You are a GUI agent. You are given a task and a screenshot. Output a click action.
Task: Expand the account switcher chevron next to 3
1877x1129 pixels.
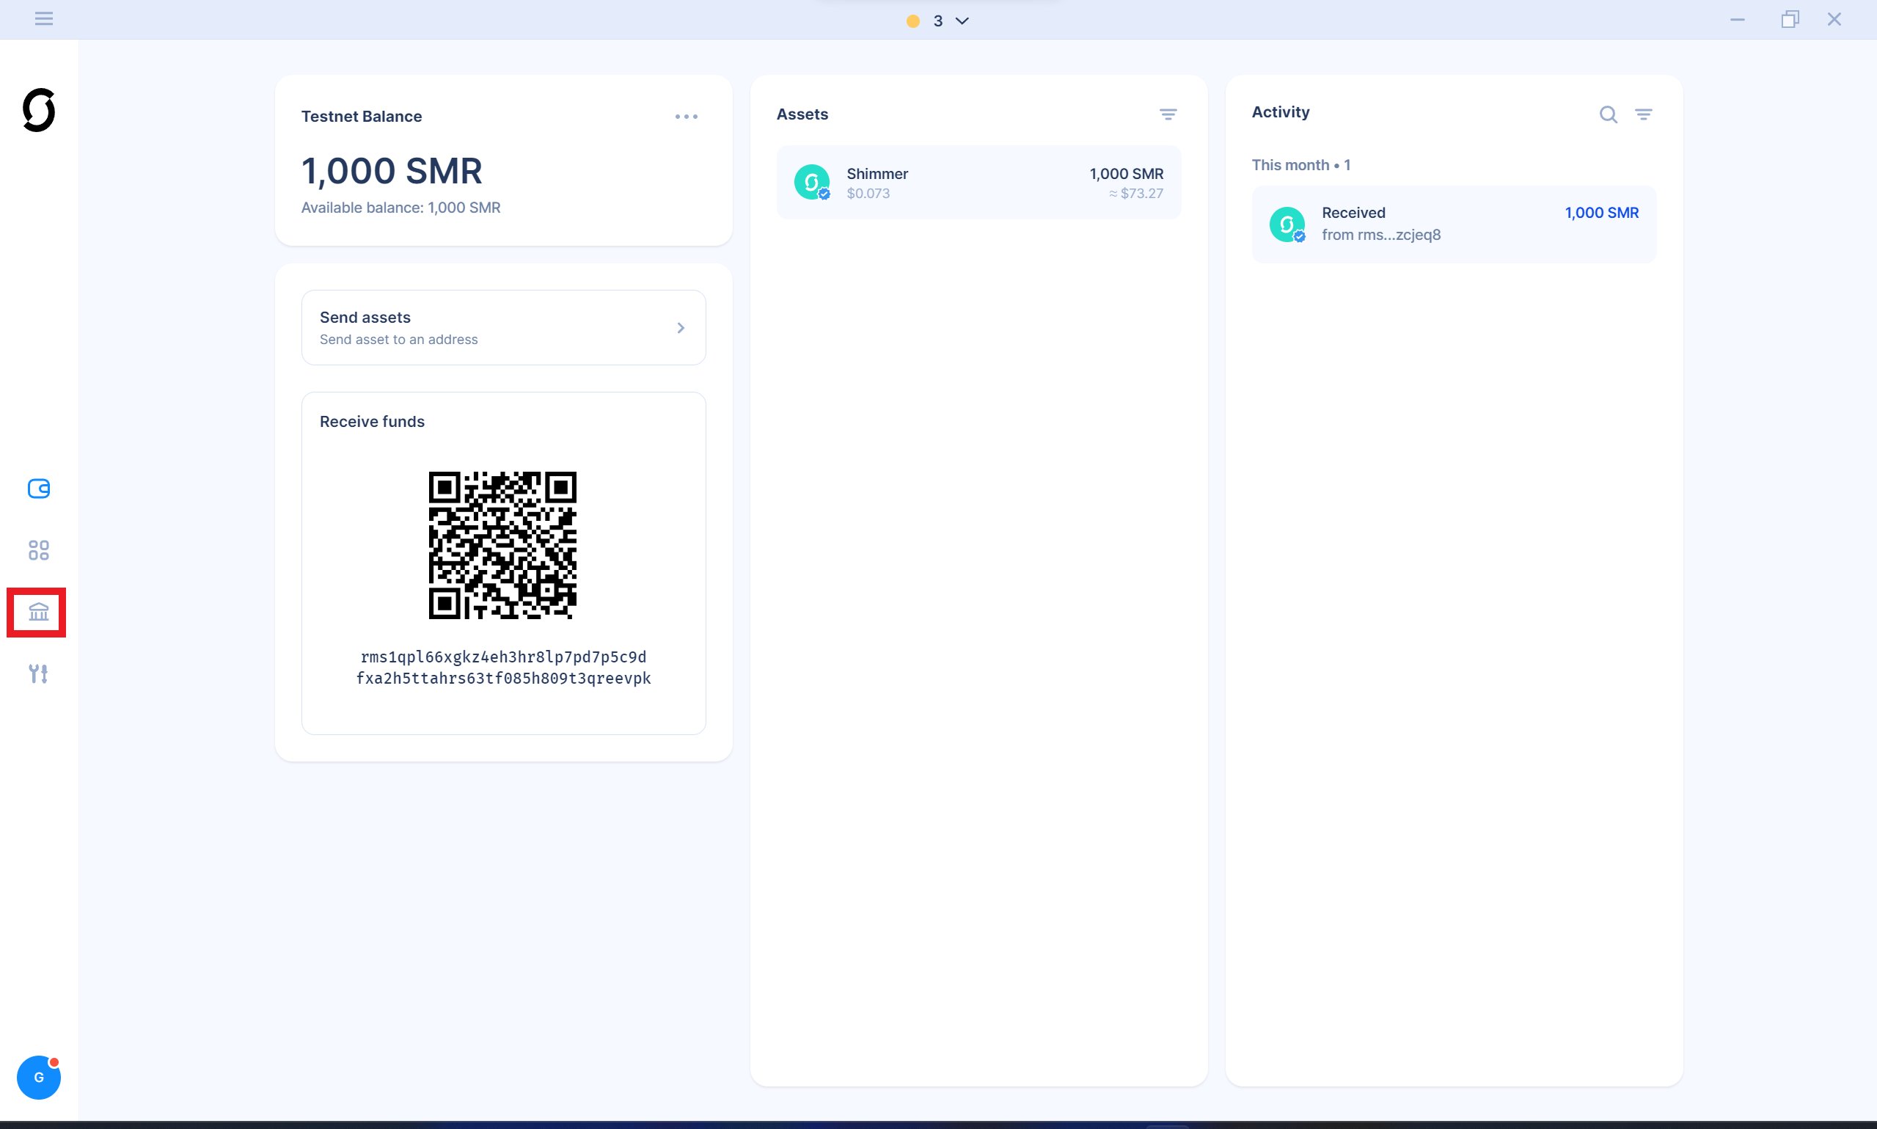click(962, 21)
